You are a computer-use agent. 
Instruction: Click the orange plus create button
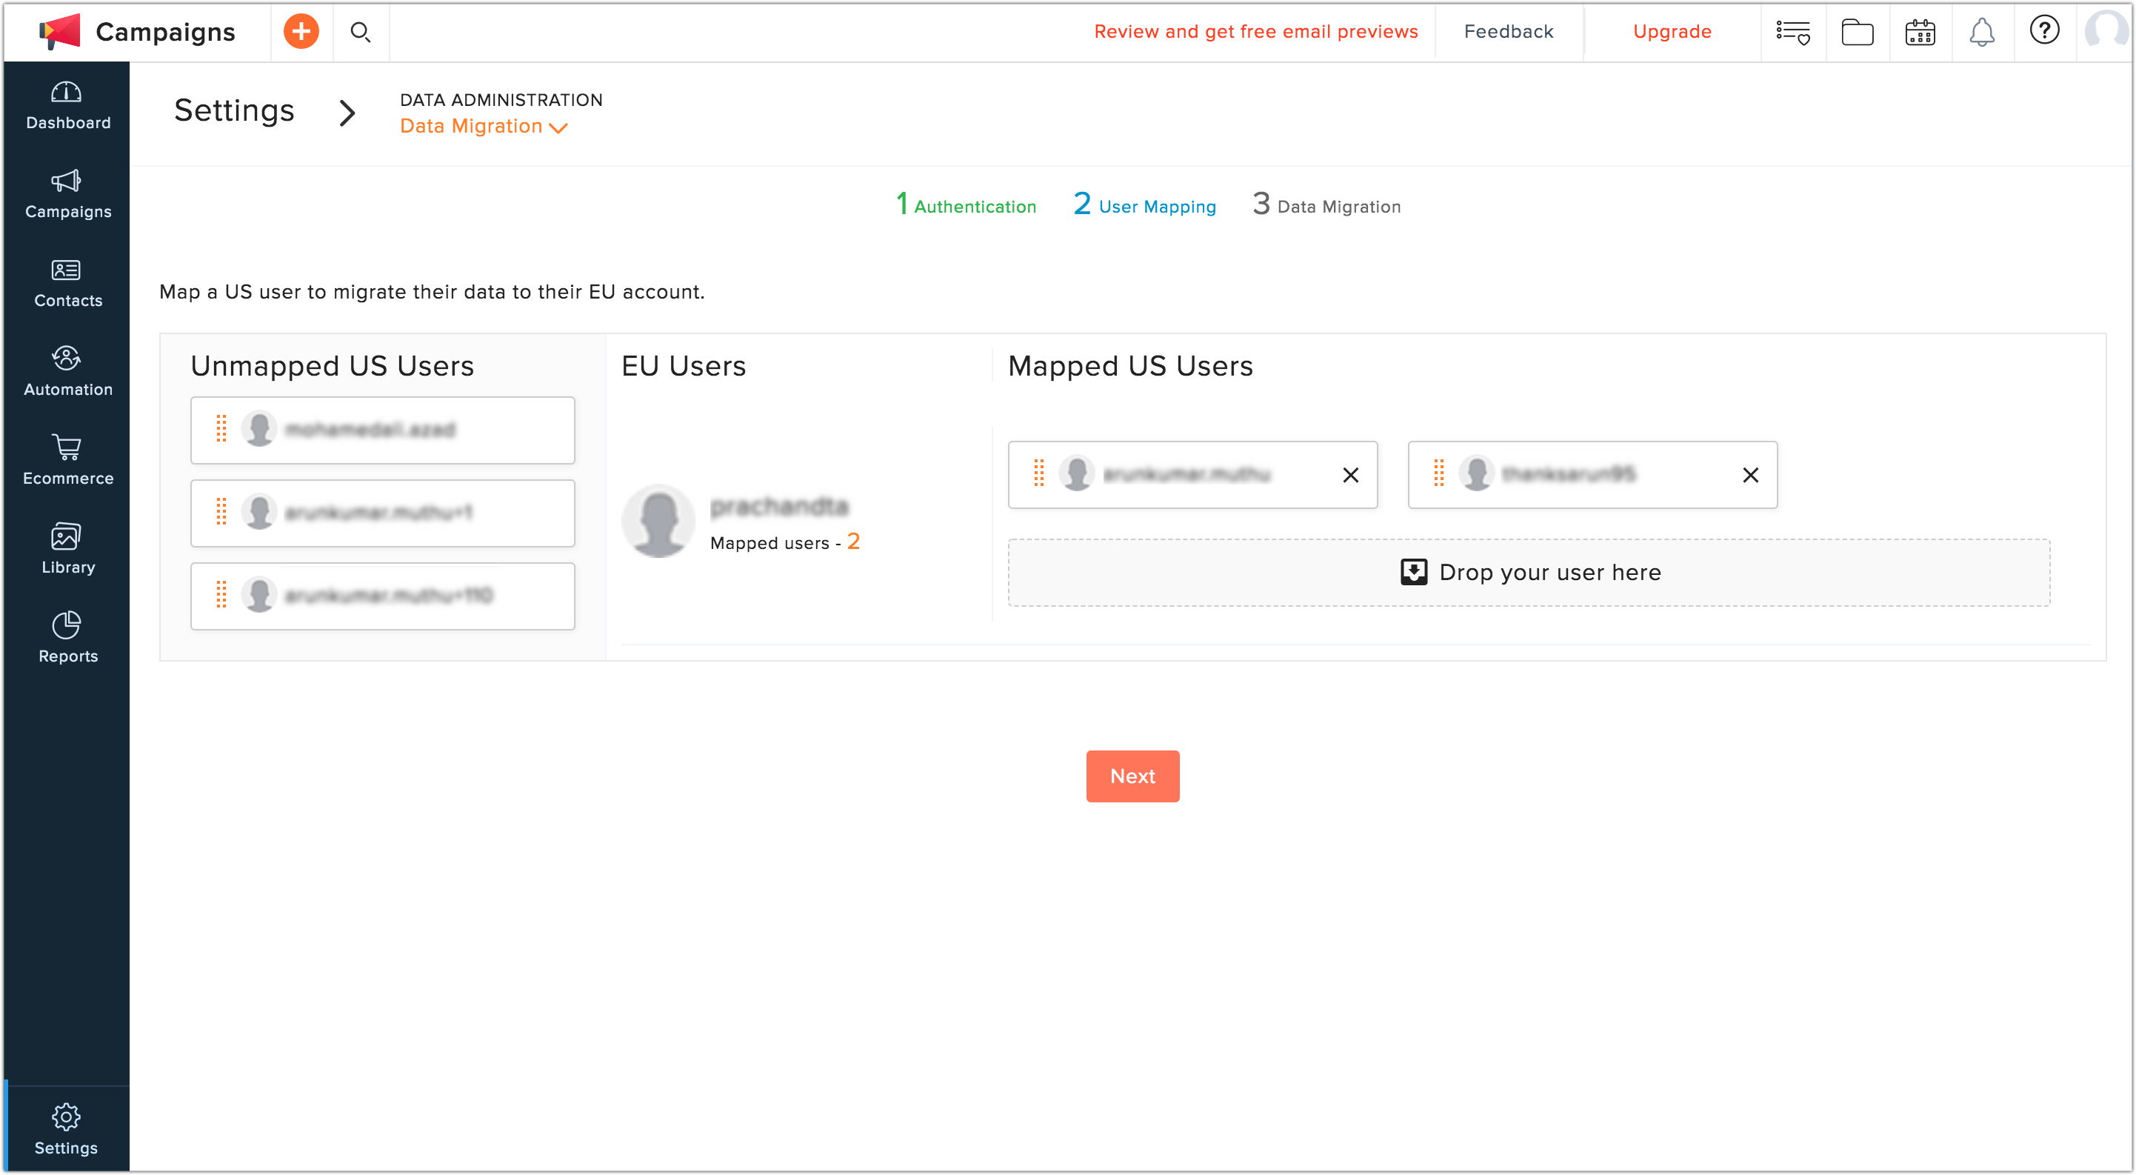301,32
